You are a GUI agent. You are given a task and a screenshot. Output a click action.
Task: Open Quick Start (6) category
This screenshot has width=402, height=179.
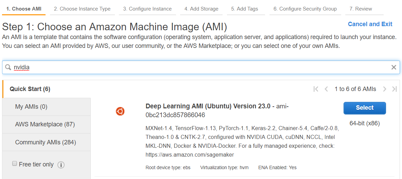(x=46, y=89)
